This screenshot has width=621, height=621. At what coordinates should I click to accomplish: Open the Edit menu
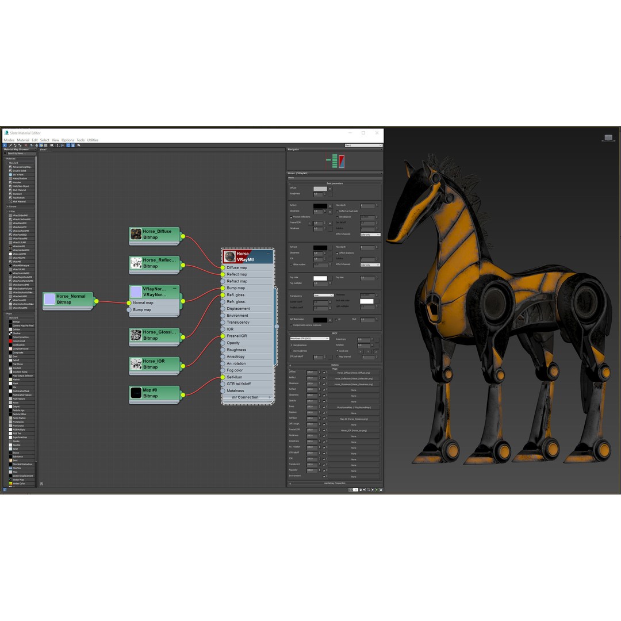35,140
